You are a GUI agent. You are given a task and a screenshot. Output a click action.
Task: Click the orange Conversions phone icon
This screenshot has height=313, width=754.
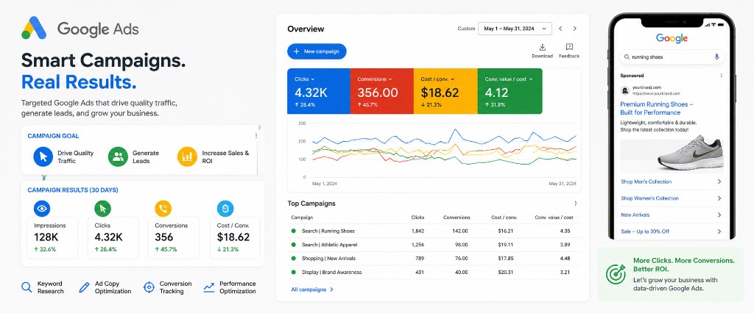[x=163, y=209]
